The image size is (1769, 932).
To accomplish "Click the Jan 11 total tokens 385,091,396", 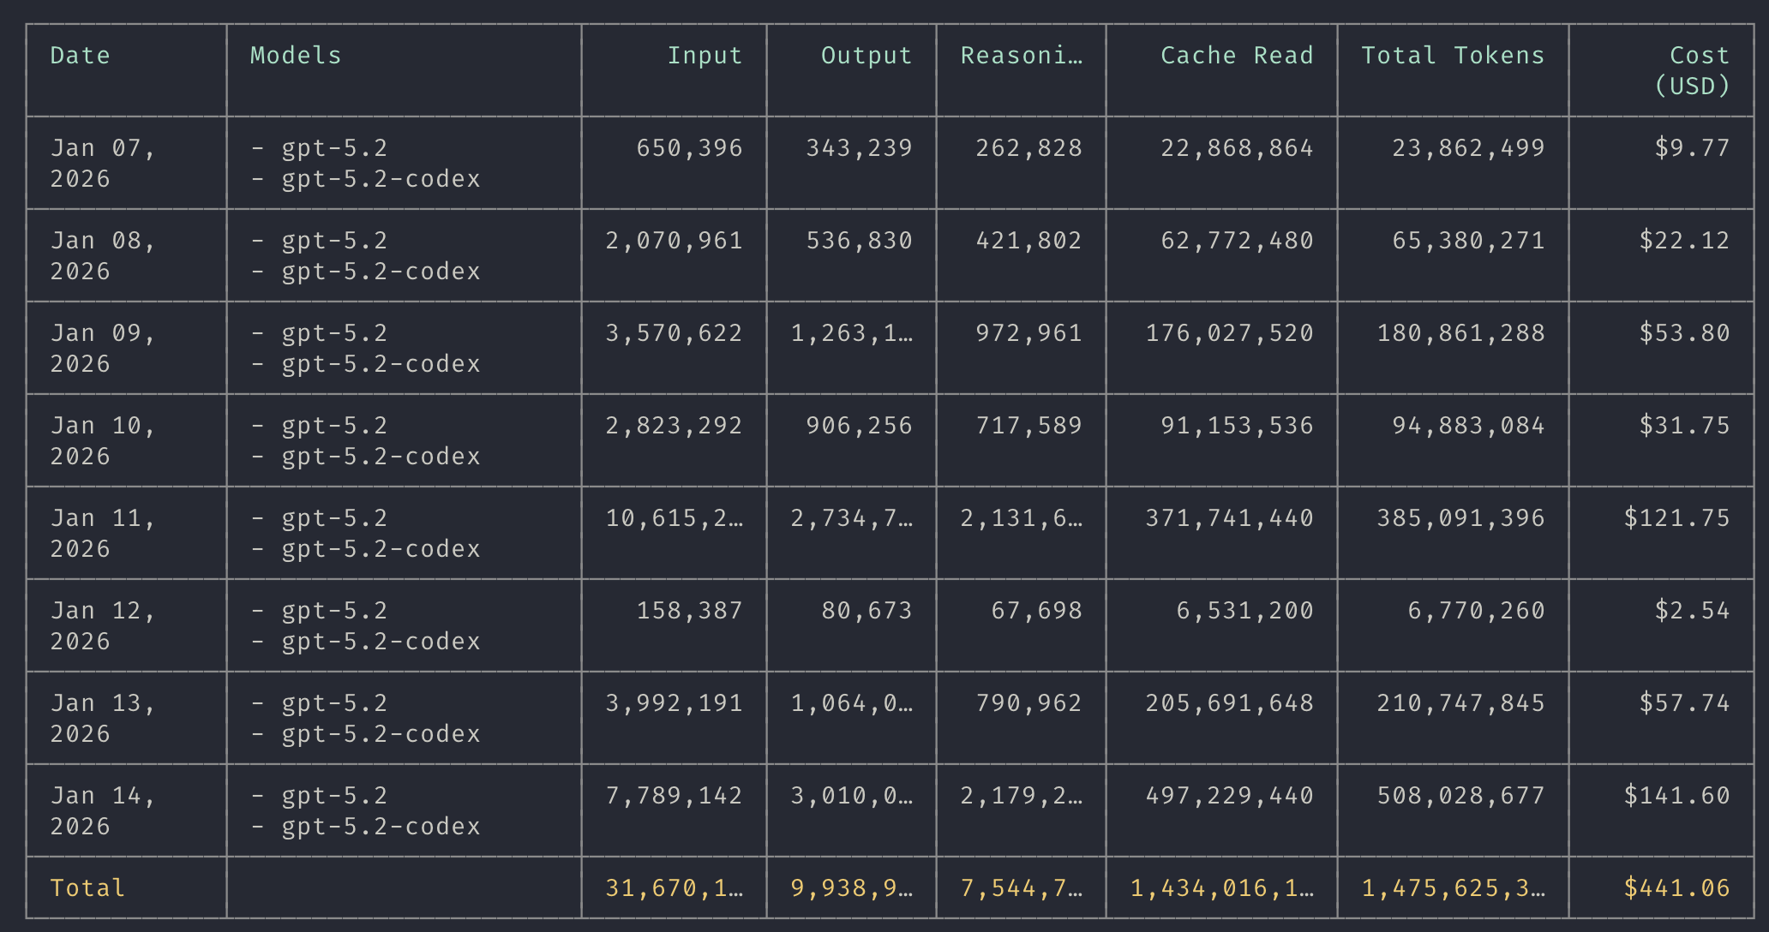I will [1460, 518].
